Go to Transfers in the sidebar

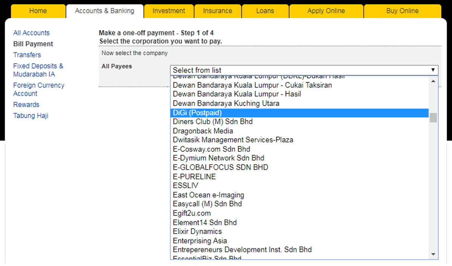pyautogui.click(x=27, y=55)
